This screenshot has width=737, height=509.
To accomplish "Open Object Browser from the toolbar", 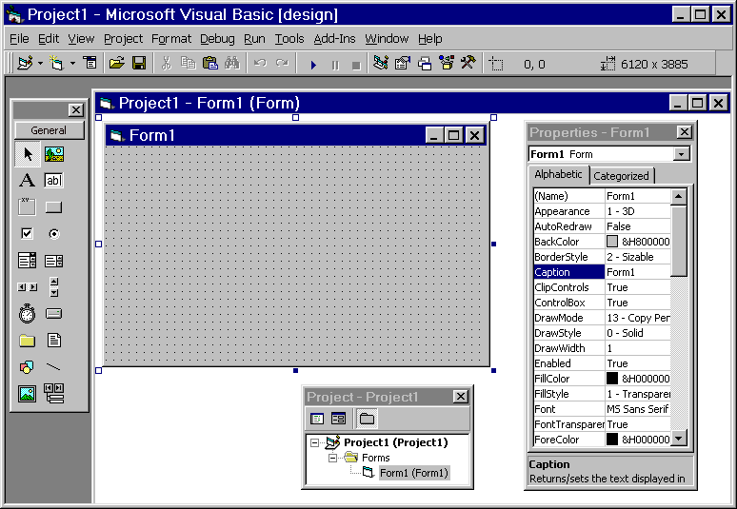I will 447,63.
